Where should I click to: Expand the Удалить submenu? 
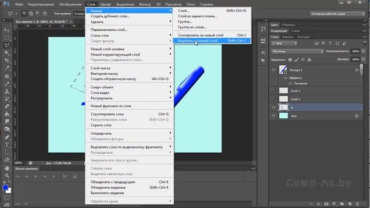click(129, 22)
